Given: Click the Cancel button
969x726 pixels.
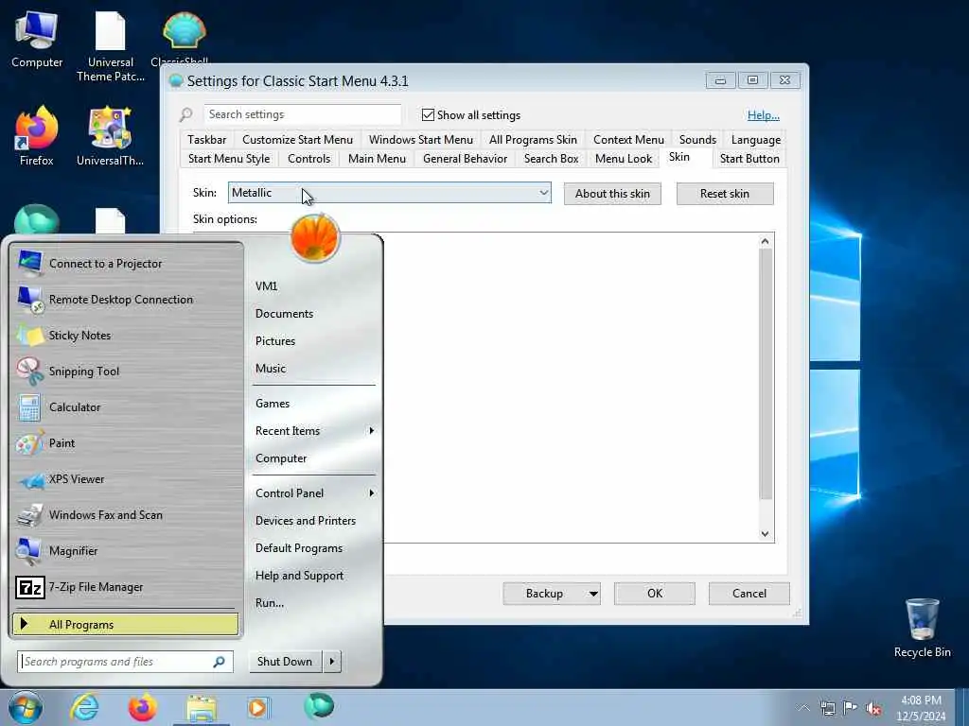Looking at the screenshot, I should (749, 594).
